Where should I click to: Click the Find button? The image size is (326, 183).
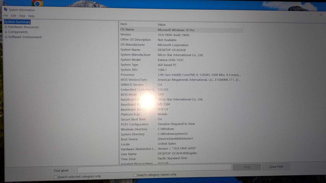coord(246,167)
